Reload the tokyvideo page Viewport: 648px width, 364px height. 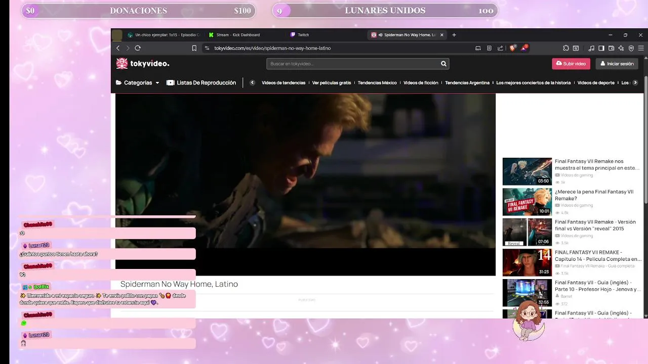click(x=138, y=48)
